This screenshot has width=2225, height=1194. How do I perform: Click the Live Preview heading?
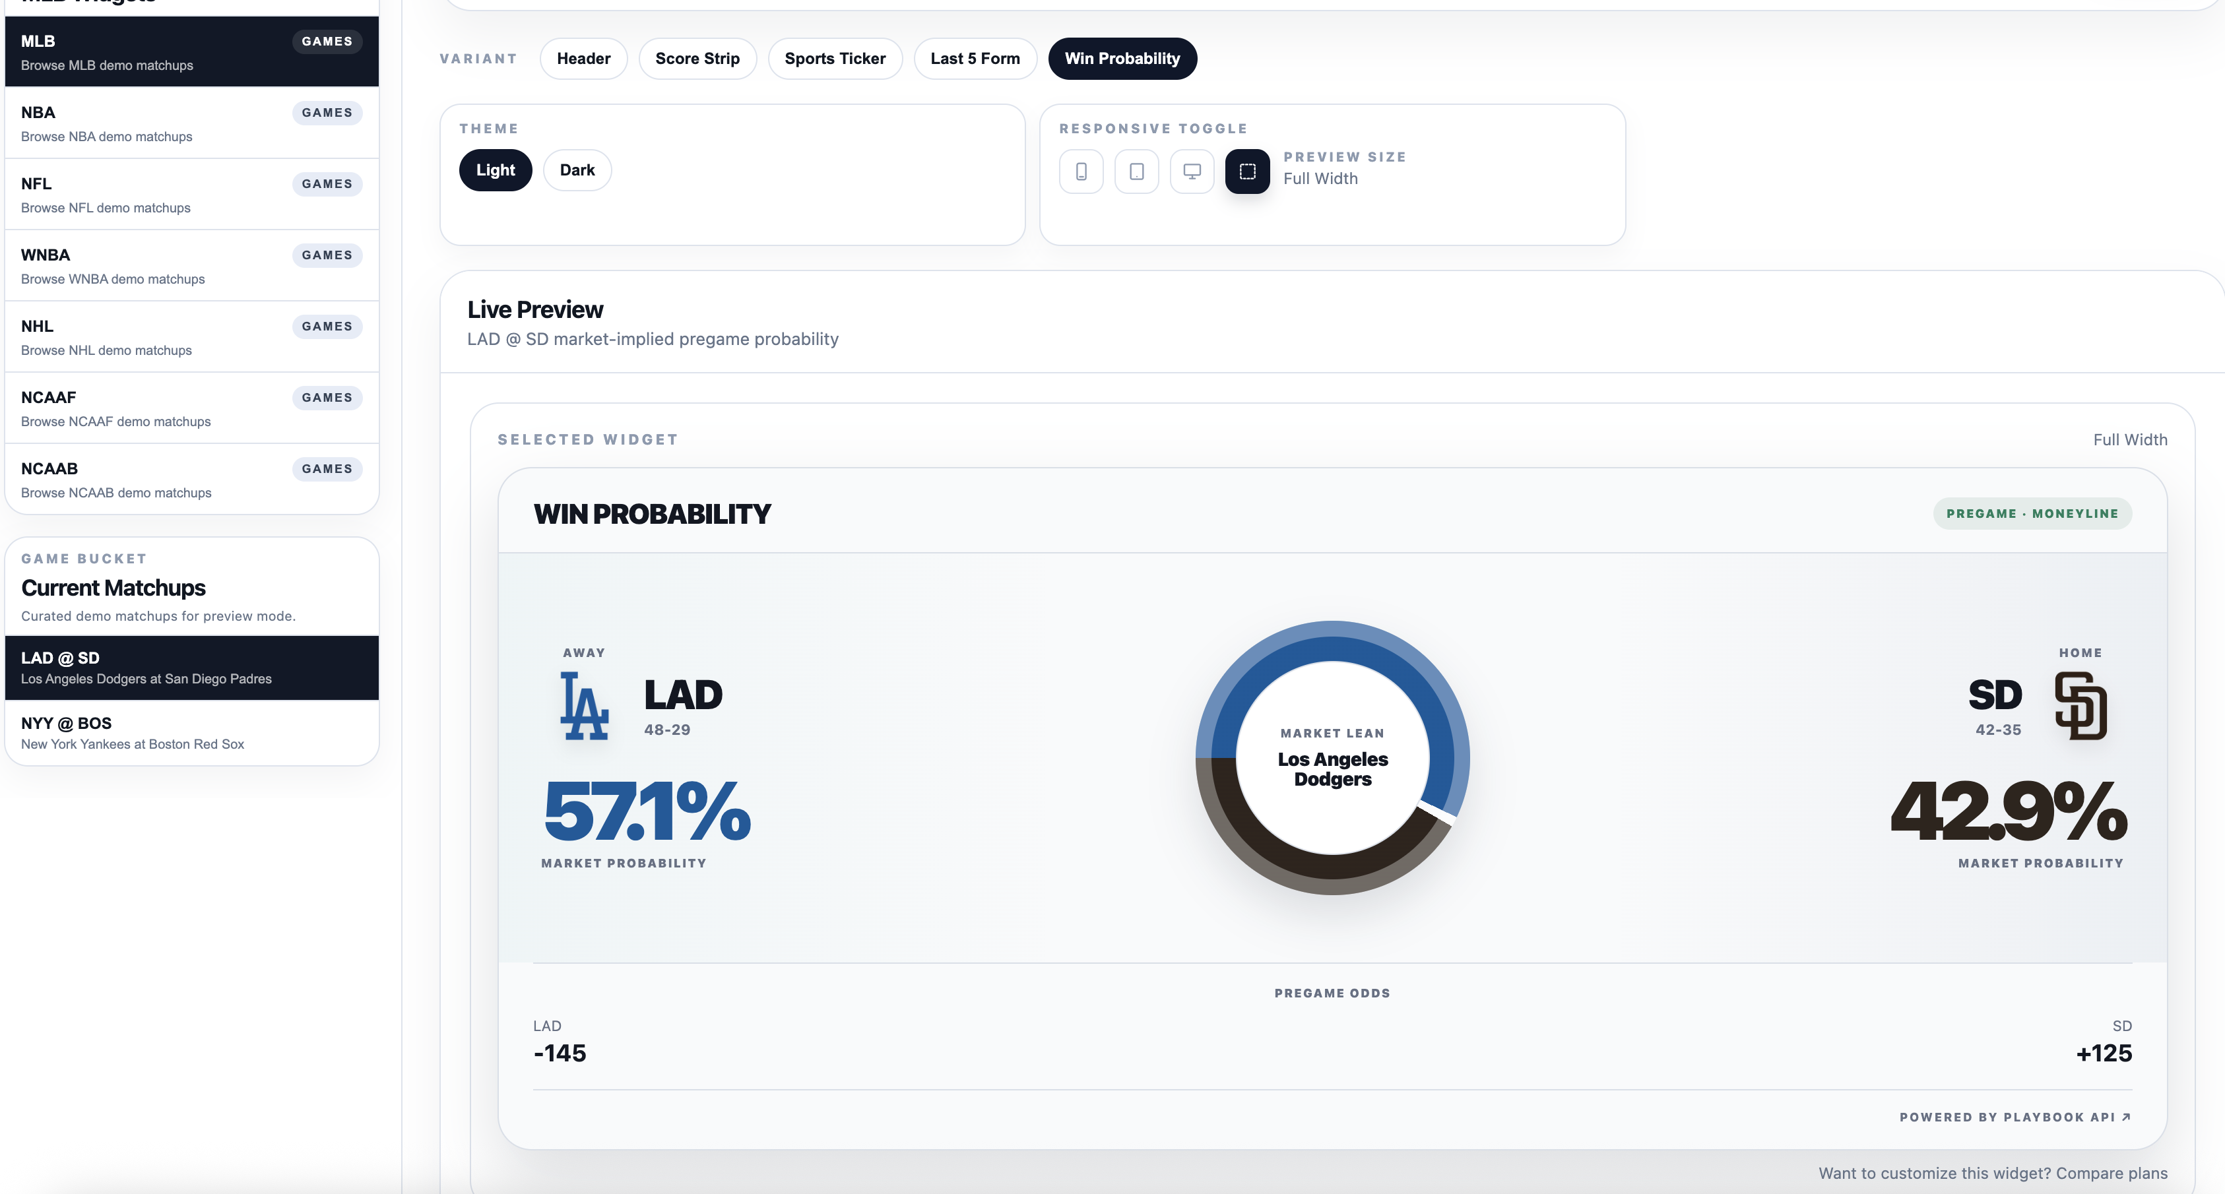pyautogui.click(x=536, y=309)
